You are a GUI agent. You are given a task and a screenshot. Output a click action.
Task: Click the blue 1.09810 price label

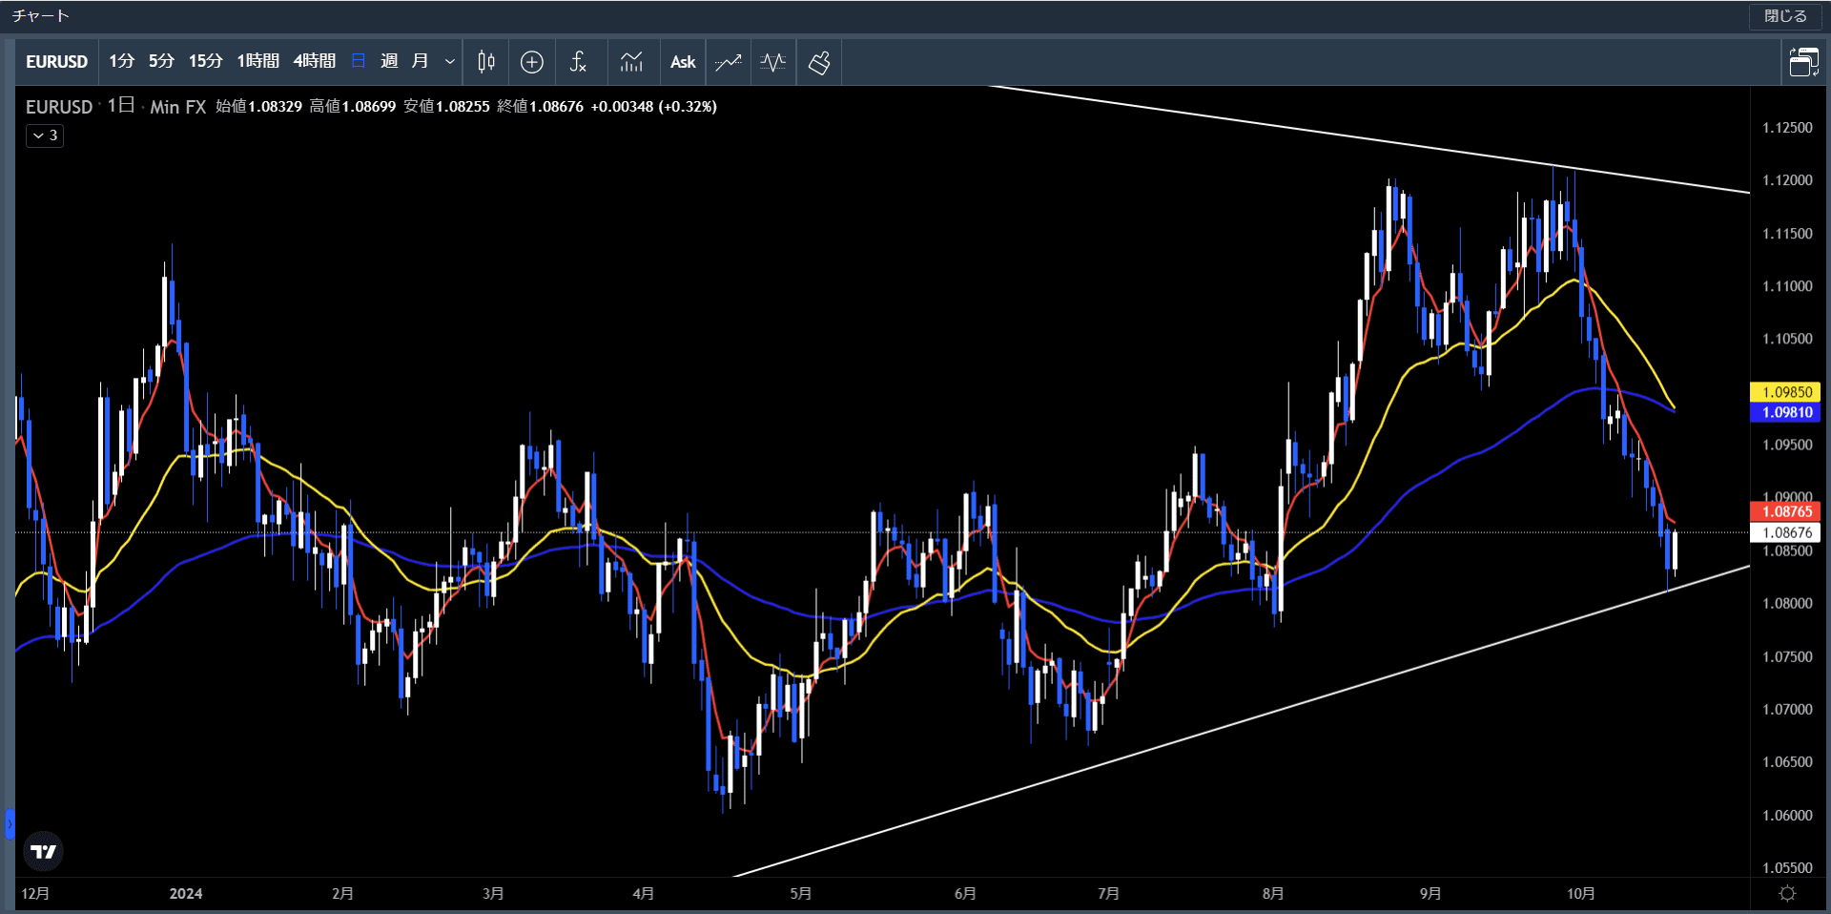pyautogui.click(x=1785, y=412)
